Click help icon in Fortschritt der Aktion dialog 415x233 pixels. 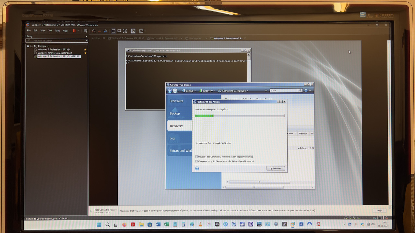coord(197,168)
